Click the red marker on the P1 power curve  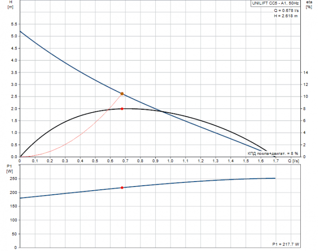[x=122, y=187]
